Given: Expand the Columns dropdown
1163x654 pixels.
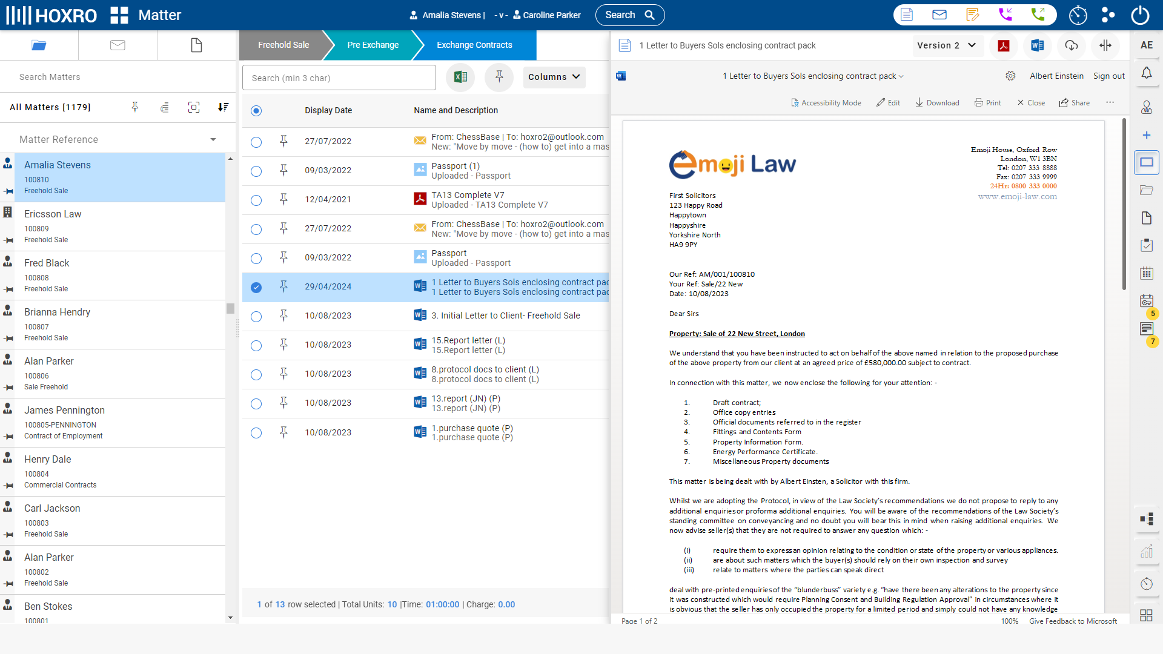Looking at the screenshot, I should pos(553,77).
